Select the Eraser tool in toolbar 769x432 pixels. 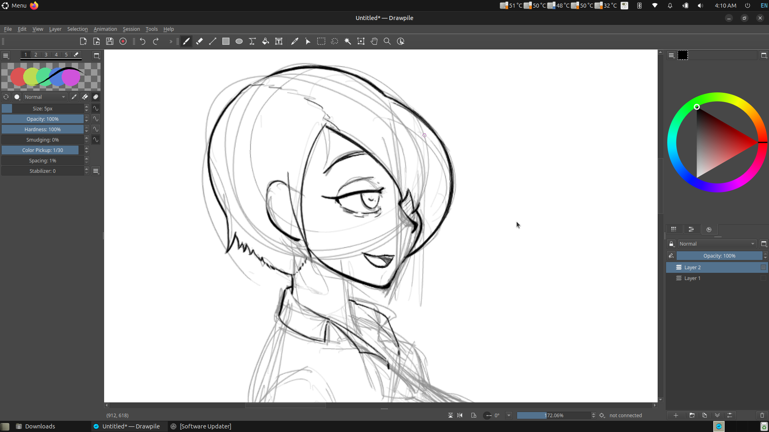(x=199, y=41)
